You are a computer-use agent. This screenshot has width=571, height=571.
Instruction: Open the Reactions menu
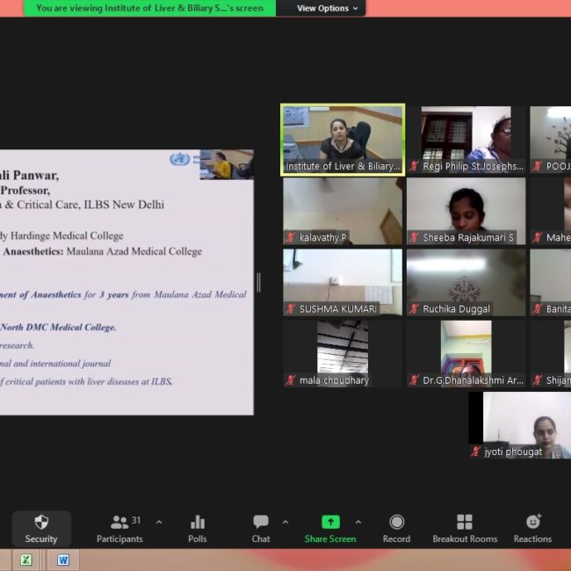pyautogui.click(x=532, y=529)
